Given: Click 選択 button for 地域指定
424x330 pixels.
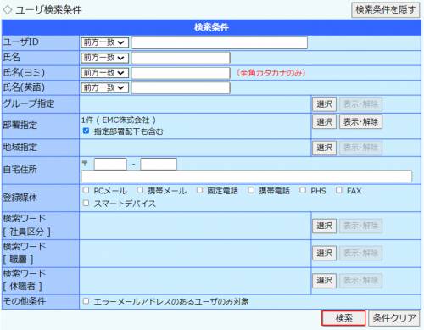Looking at the screenshot, I should (324, 148).
